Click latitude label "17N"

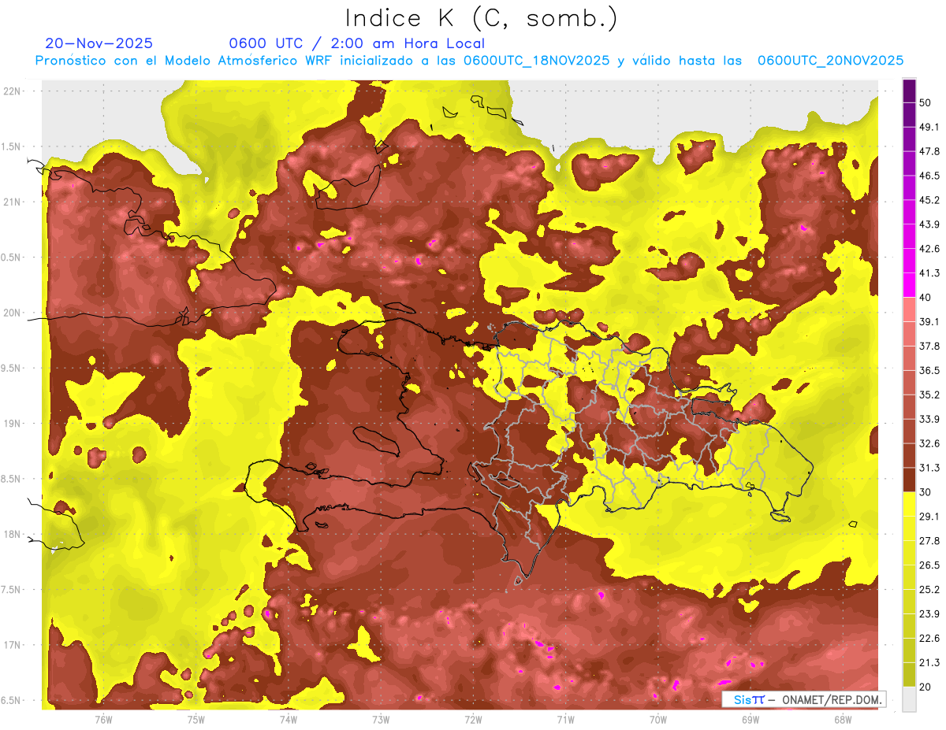click(13, 645)
